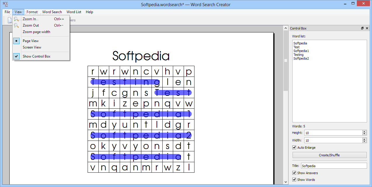Screen dimensions: 372x187
Task: Click into the Height input field
Action: click(333, 133)
